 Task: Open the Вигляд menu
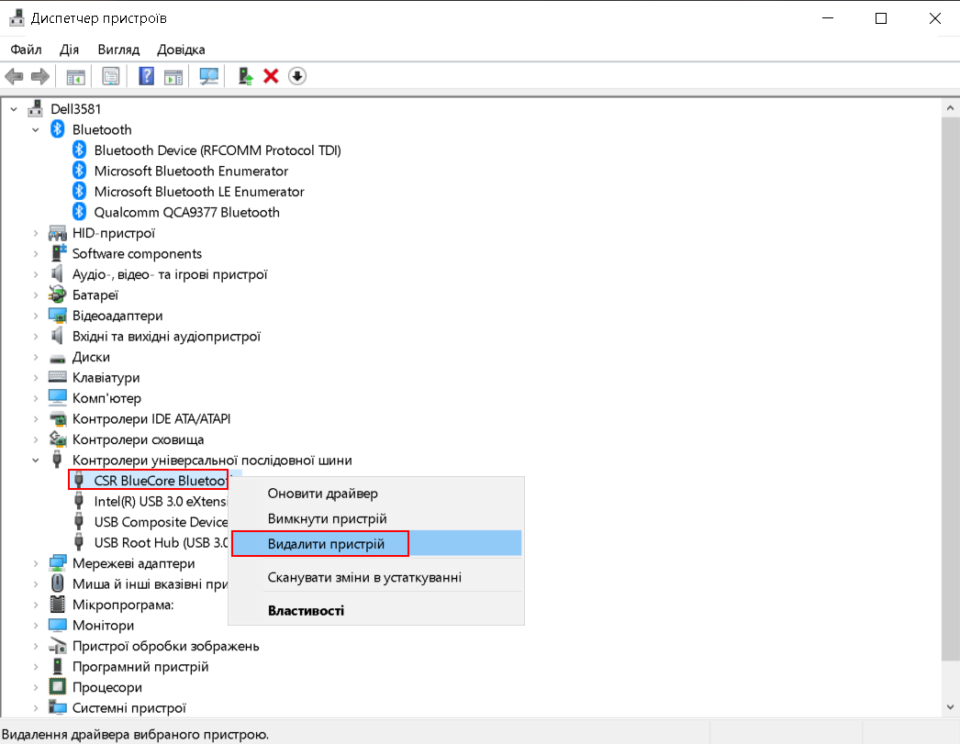117,50
